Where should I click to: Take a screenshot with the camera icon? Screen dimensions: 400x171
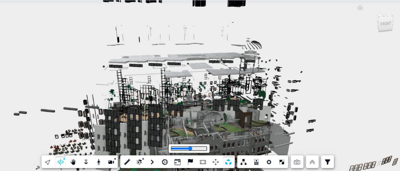[x=297, y=162]
